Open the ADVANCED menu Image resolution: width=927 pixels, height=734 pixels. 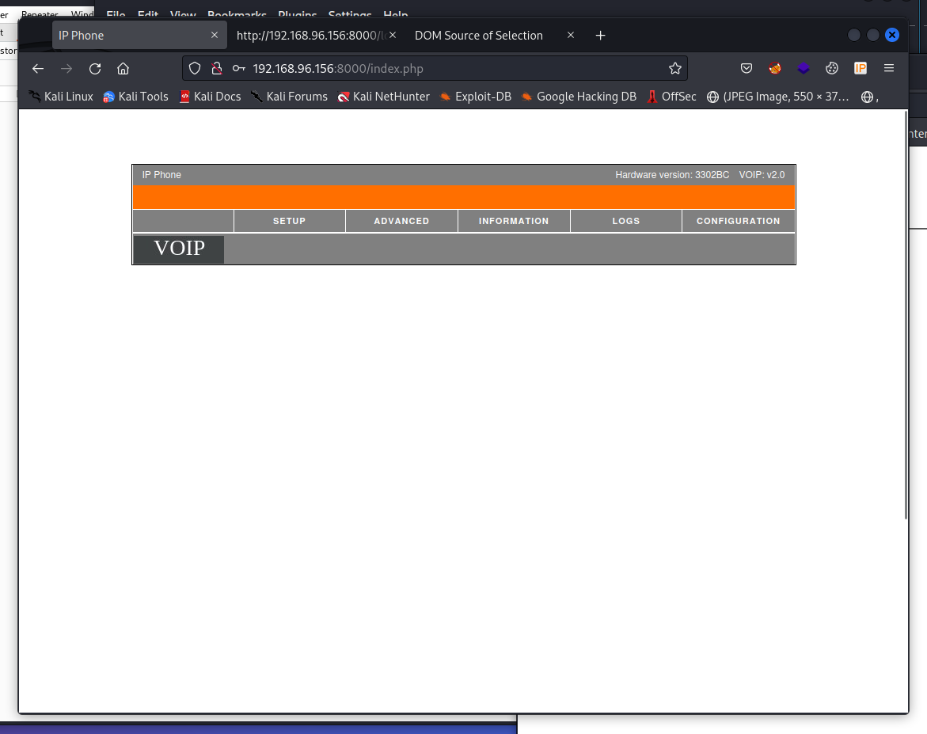click(x=401, y=221)
